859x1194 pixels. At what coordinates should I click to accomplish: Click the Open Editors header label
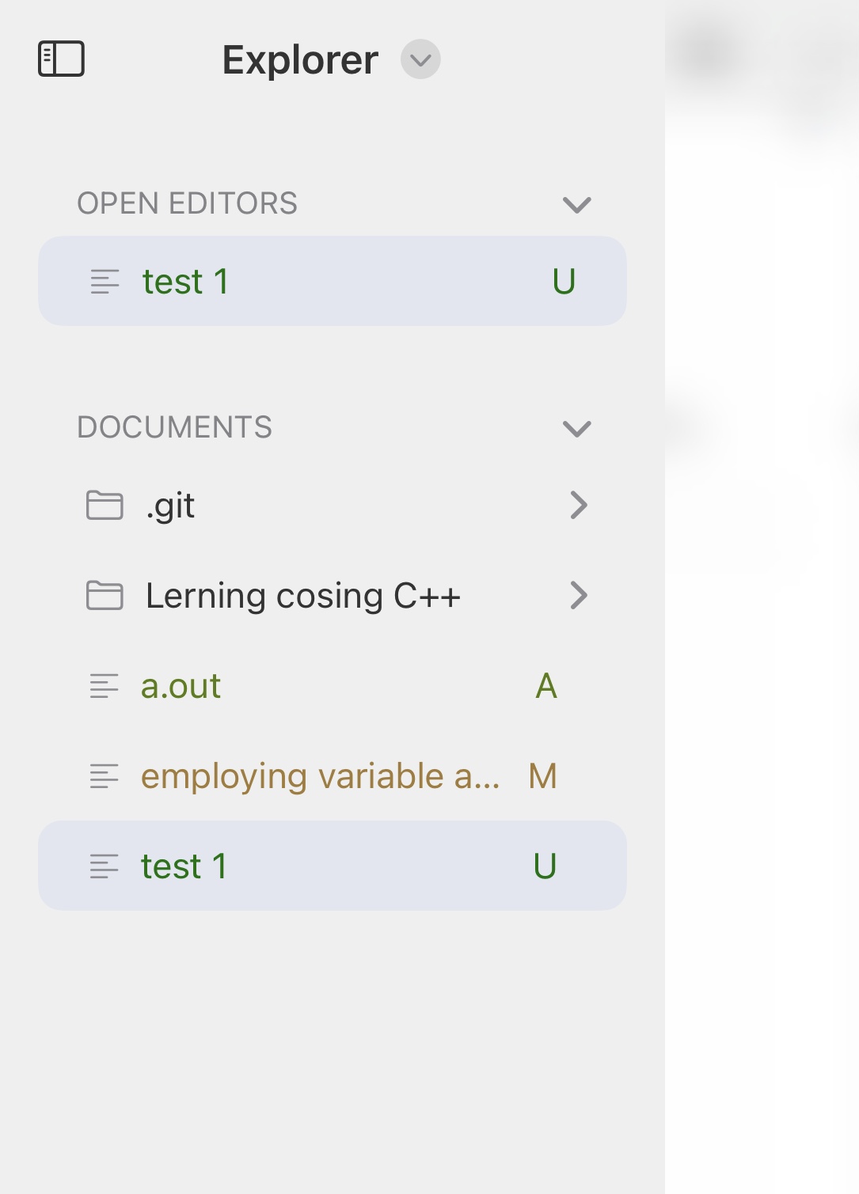[187, 203]
